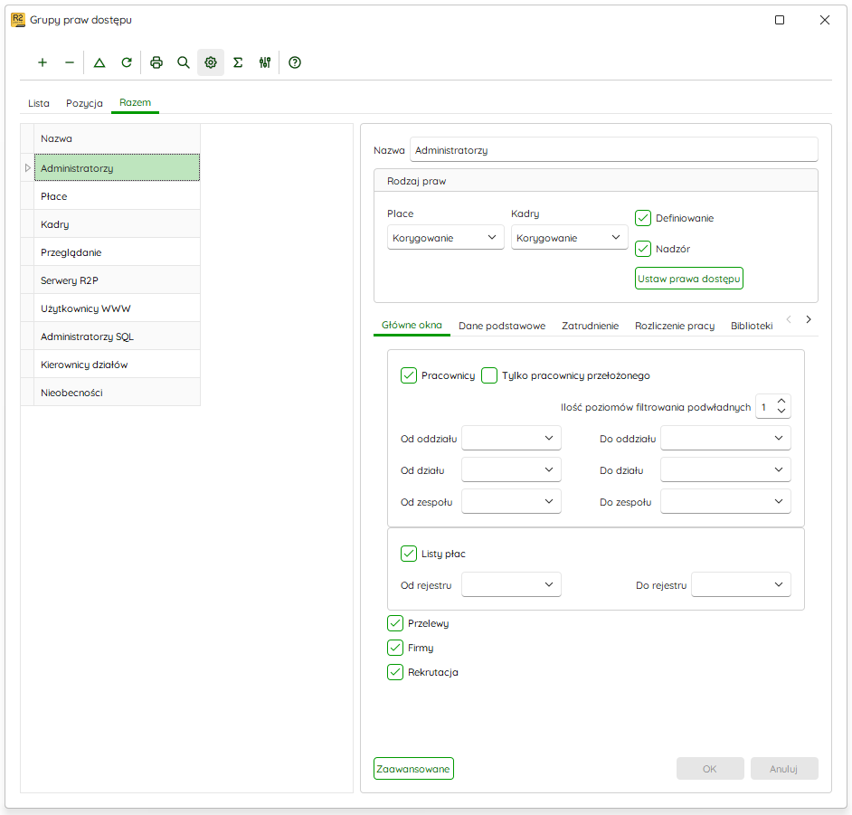Open Zaawansowane advanced settings
This screenshot has width=852, height=815.
pyautogui.click(x=413, y=769)
